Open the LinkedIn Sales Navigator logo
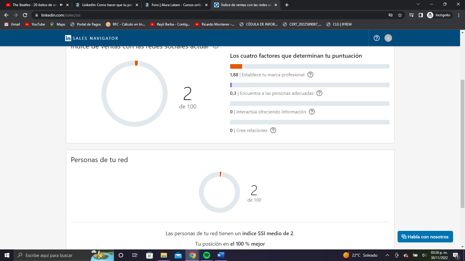The width and height of the screenshot is (465, 261). coord(92,38)
